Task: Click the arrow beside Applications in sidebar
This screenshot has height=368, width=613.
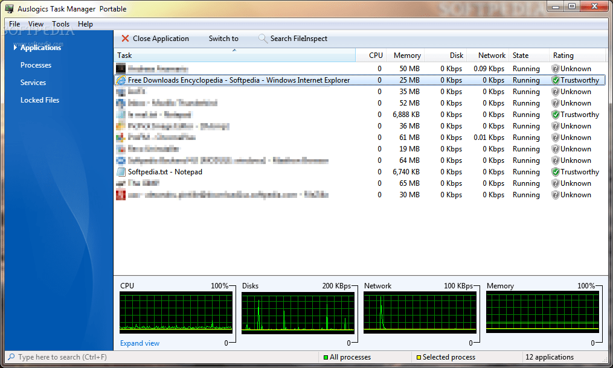Action: tap(15, 48)
